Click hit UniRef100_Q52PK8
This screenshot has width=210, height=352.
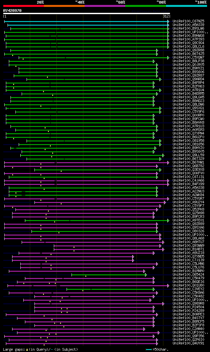[x=188, y=210]
